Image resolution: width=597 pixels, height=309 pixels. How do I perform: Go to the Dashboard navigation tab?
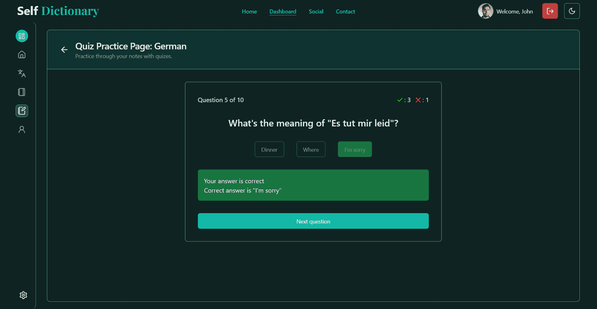pos(282,12)
